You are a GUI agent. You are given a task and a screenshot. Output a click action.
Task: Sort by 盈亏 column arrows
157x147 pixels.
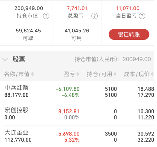(x=78, y=74)
